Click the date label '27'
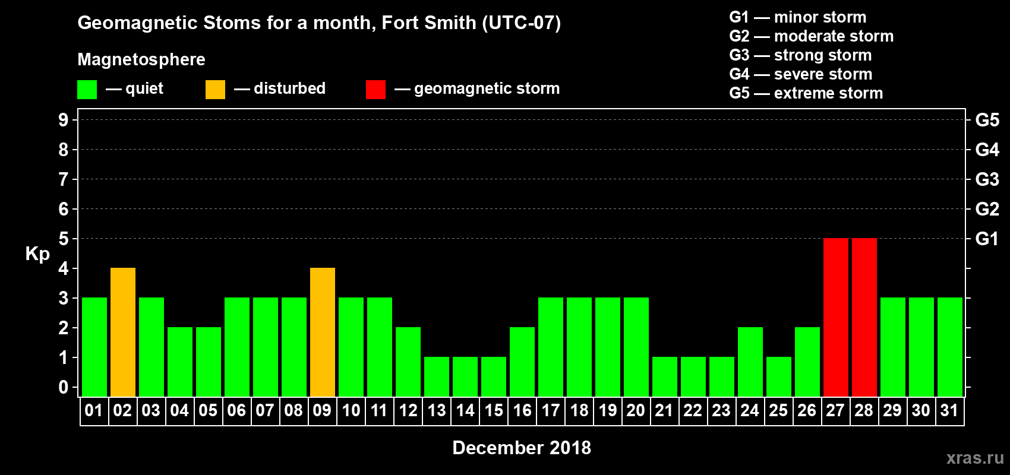The width and height of the screenshot is (1010, 475). (835, 410)
